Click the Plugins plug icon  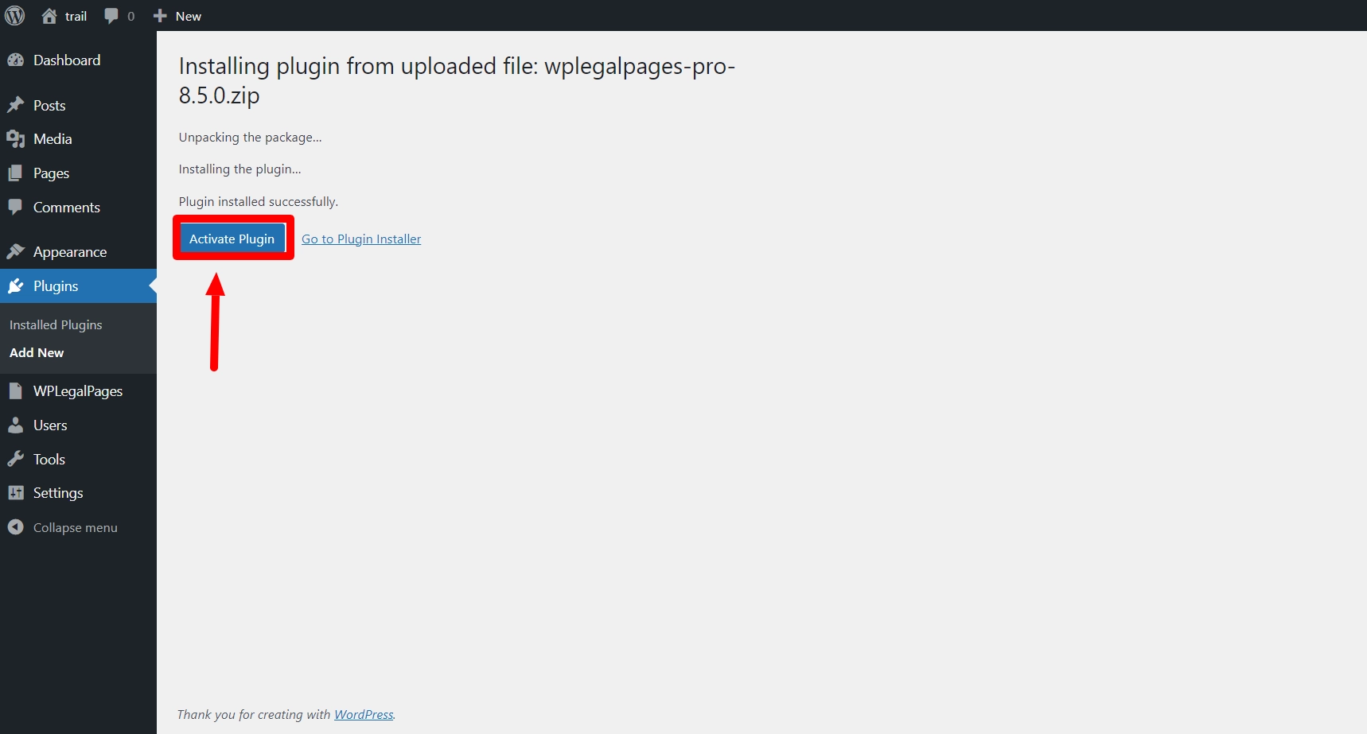17,285
